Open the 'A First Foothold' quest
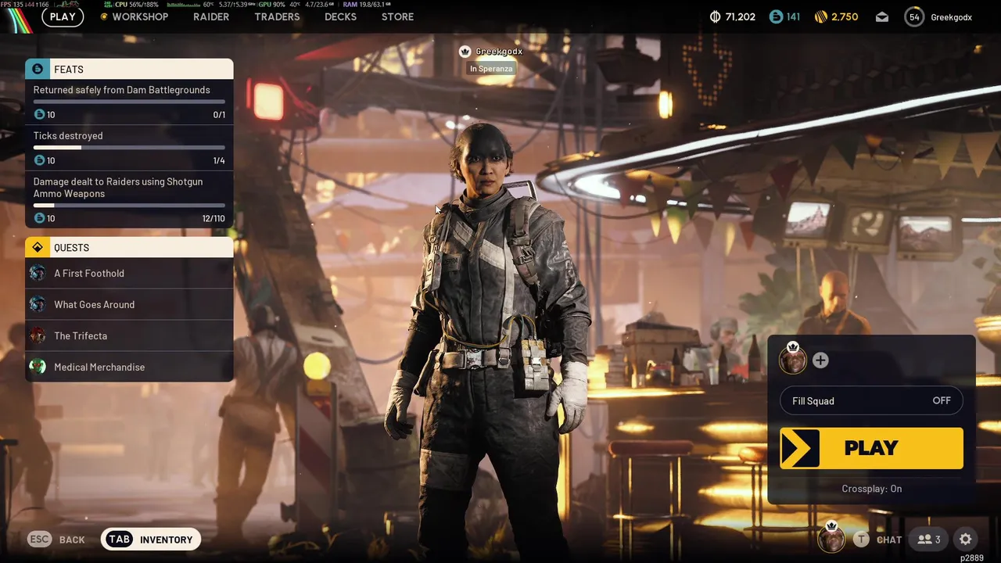This screenshot has height=563, width=1001. click(x=129, y=273)
